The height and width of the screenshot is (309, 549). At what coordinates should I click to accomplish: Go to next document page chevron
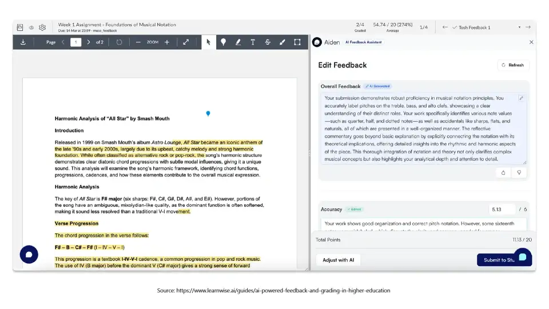(89, 42)
